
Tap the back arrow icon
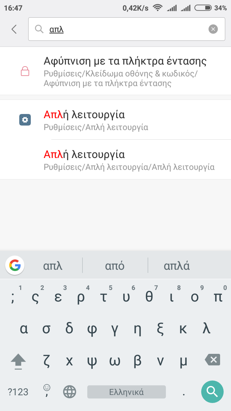pyautogui.click(x=14, y=29)
